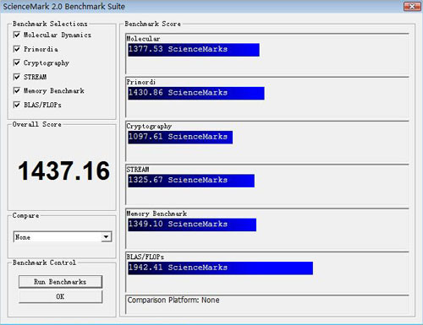This screenshot has height=325, width=423.
Task: Click the overall score 1437.16
Action: point(63,171)
